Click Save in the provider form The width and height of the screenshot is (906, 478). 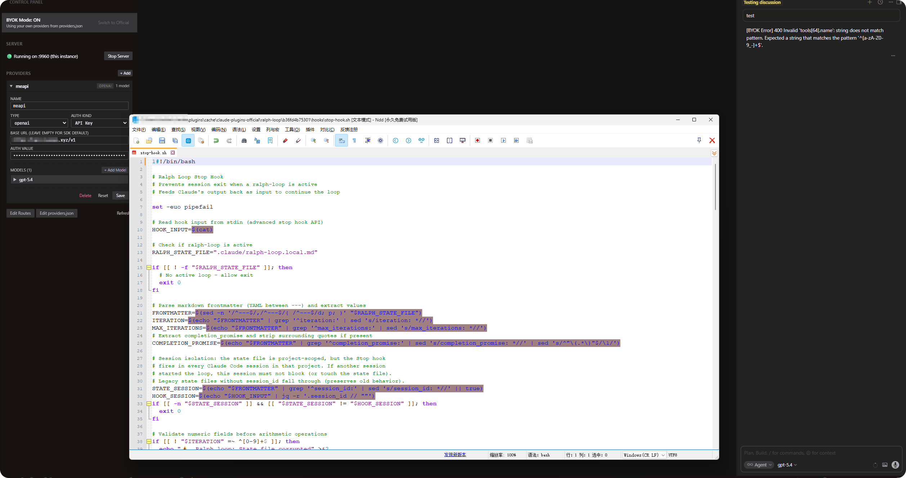click(120, 196)
